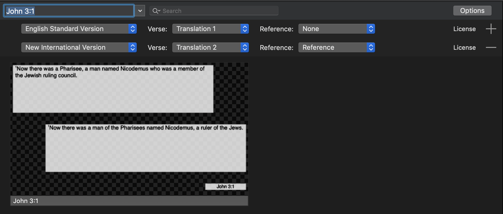Click the John 3:1 slide label bar
Image resolution: width=503 pixels, height=214 pixels.
129,201
